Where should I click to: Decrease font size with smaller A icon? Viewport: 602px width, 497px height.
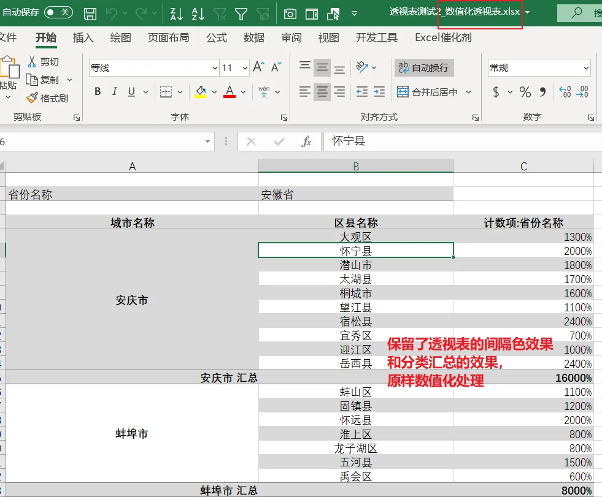pos(276,67)
